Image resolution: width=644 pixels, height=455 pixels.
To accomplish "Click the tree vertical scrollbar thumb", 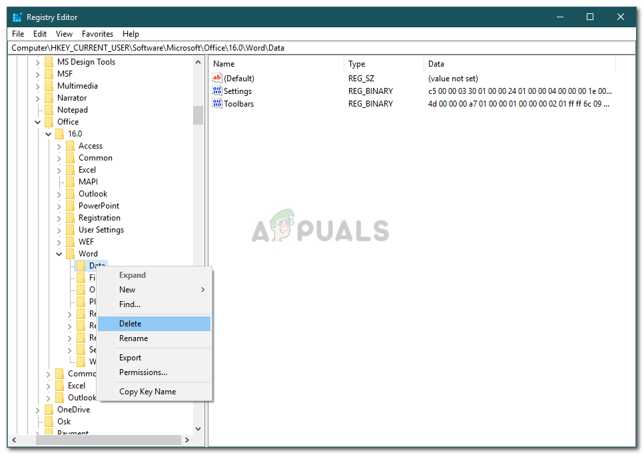I will tap(198, 115).
